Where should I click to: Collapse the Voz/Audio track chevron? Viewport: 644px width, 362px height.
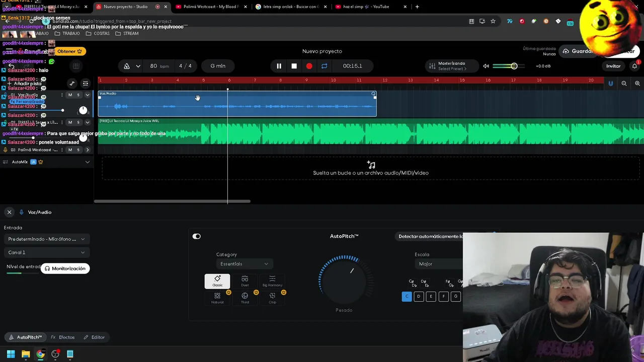pos(87,95)
